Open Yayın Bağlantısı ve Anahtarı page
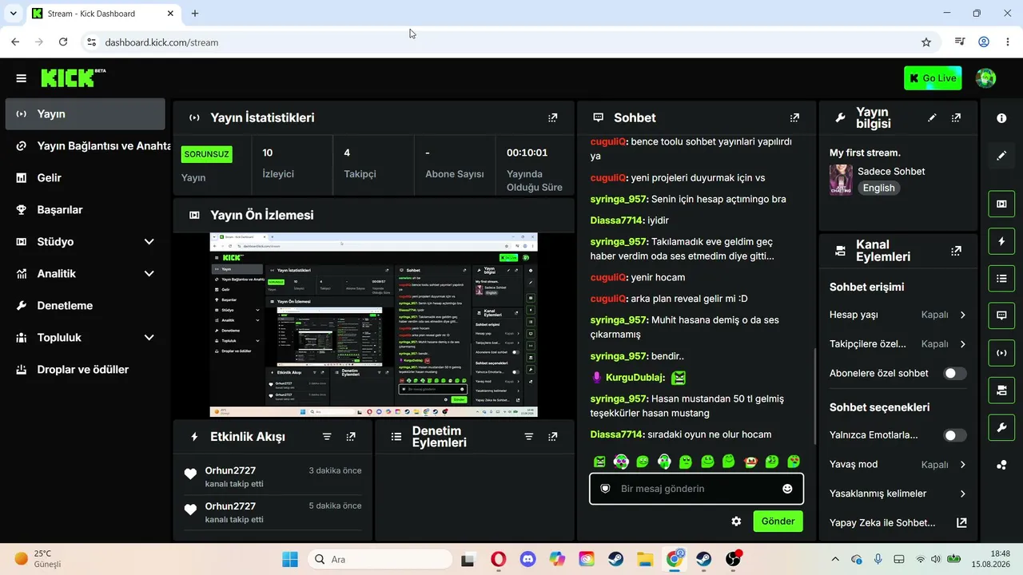The width and height of the screenshot is (1023, 575). pyautogui.click(x=85, y=146)
